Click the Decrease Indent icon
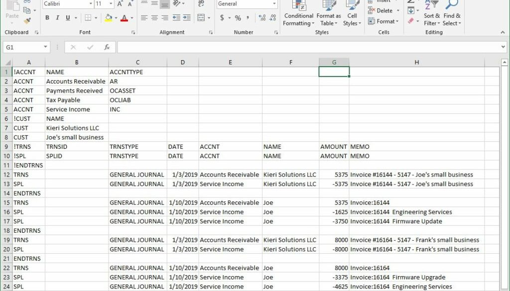510x291 pixels. click(176, 17)
